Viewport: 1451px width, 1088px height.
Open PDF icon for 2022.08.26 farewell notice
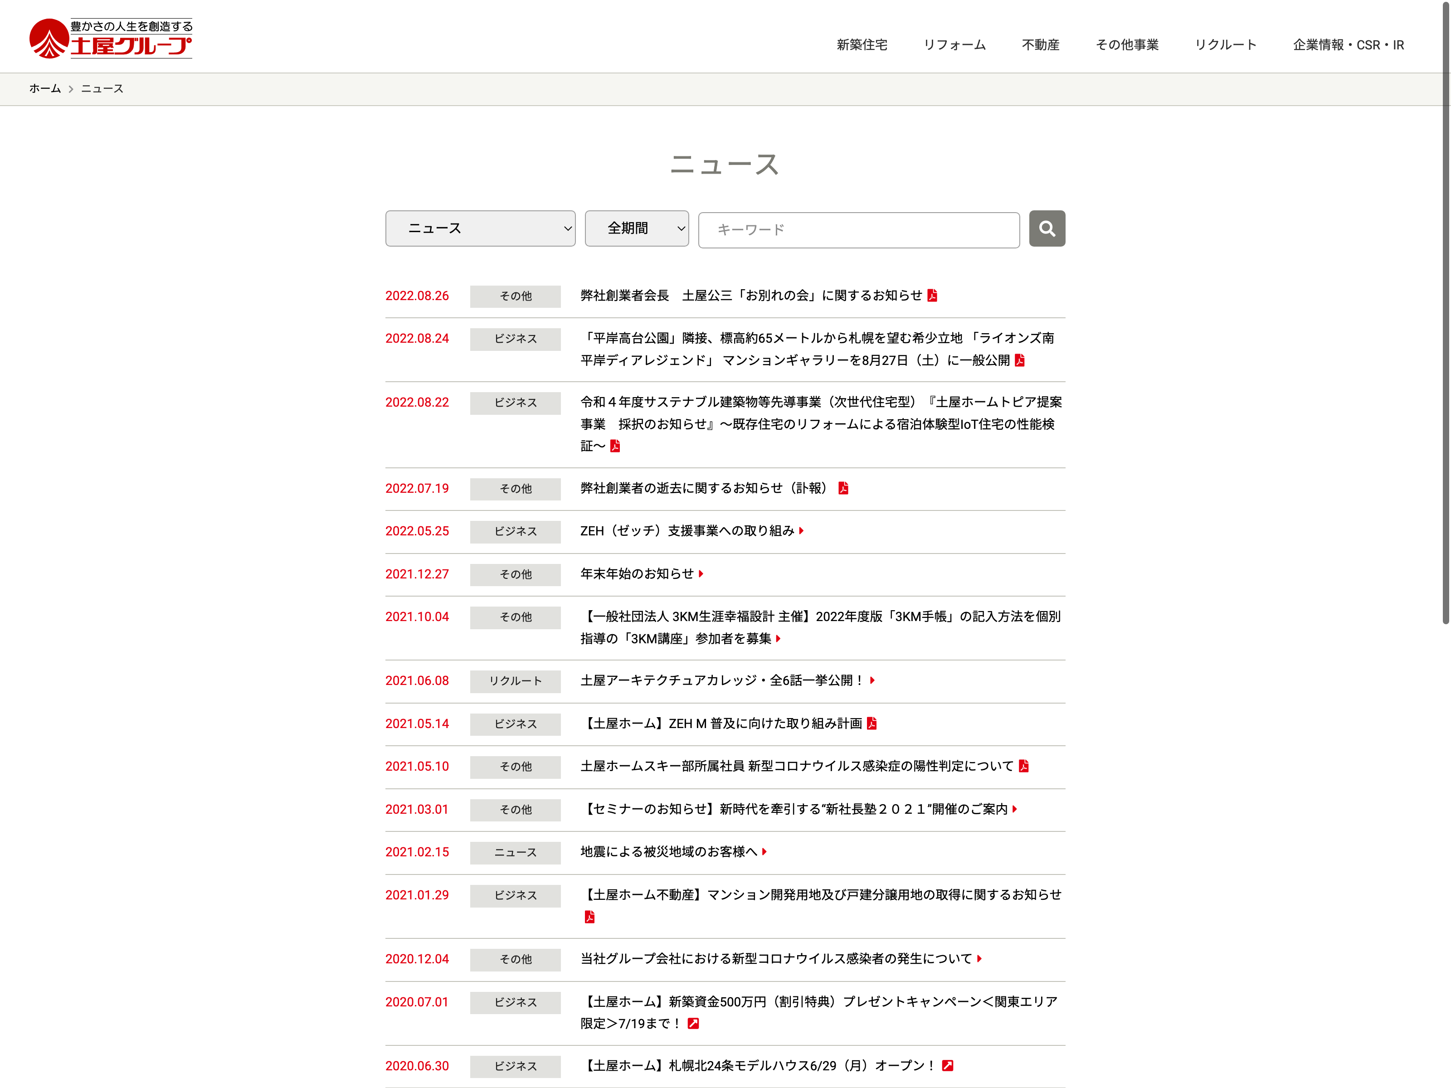coord(932,296)
